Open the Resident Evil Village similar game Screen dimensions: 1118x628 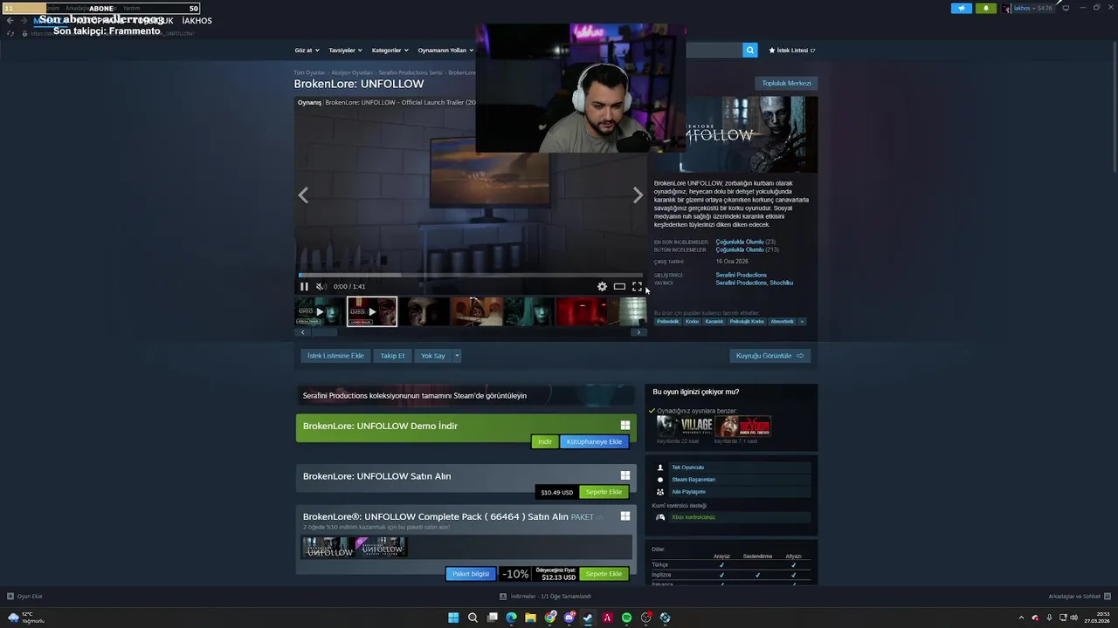(x=685, y=426)
